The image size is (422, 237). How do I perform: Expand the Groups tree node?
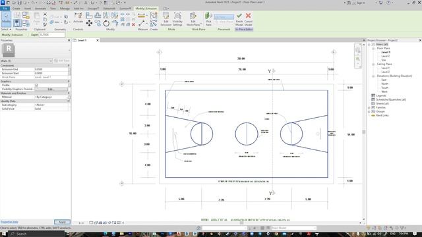(x=369, y=111)
